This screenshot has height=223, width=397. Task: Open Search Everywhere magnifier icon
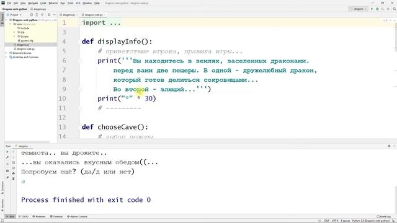(395, 9)
